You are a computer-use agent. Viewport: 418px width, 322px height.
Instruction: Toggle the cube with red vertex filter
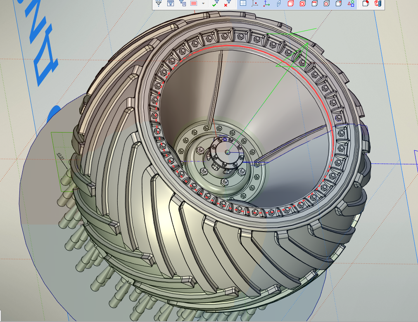[x=339, y=3]
